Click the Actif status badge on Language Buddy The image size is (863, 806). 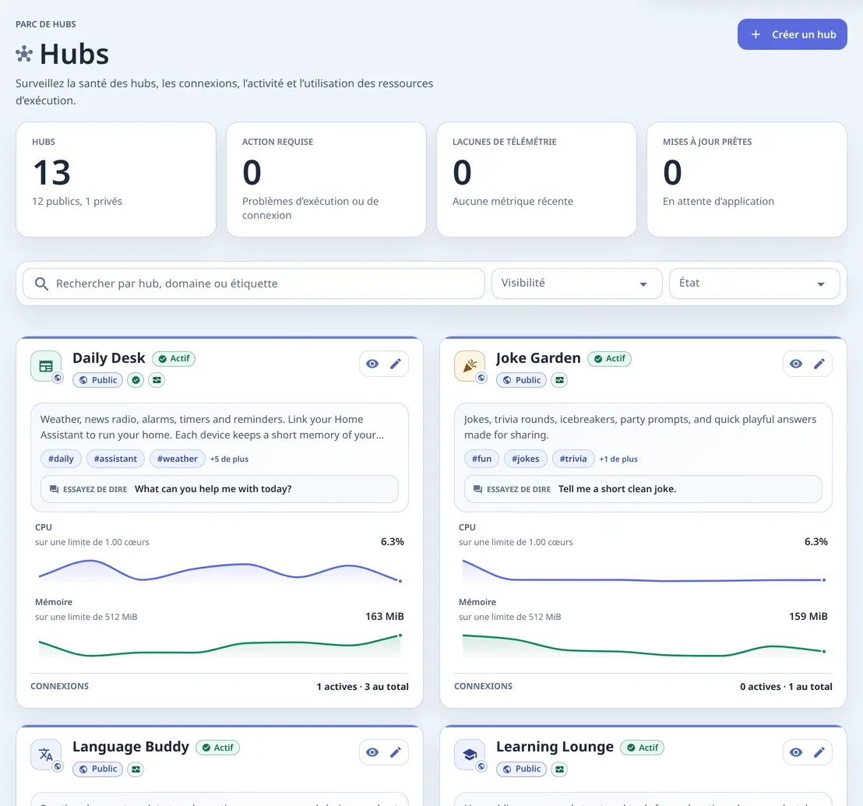pos(218,748)
